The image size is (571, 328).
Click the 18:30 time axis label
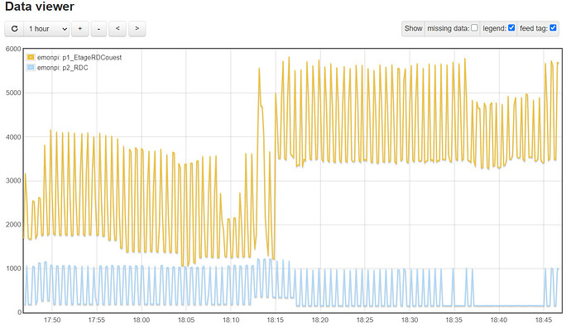(x=410, y=320)
